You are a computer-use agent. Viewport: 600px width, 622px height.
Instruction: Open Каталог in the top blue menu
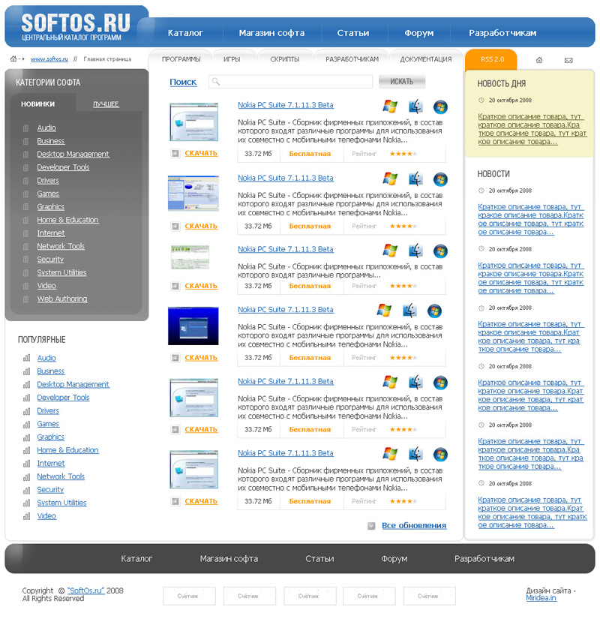(185, 33)
